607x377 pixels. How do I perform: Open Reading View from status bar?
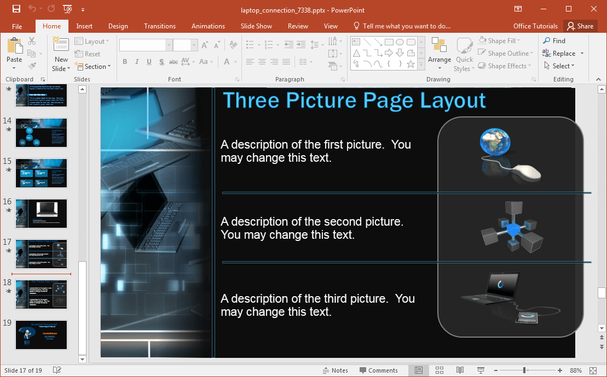(460, 370)
